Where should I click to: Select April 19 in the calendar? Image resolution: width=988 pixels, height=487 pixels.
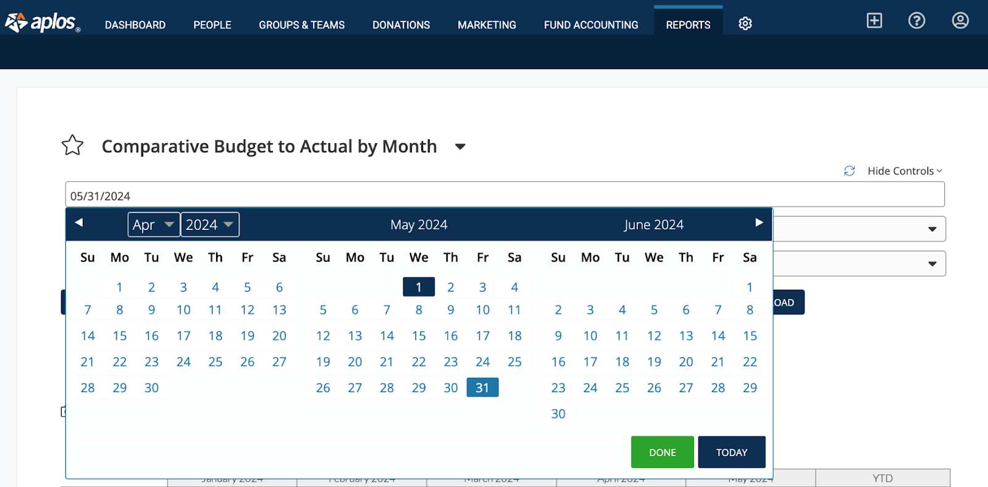248,336
